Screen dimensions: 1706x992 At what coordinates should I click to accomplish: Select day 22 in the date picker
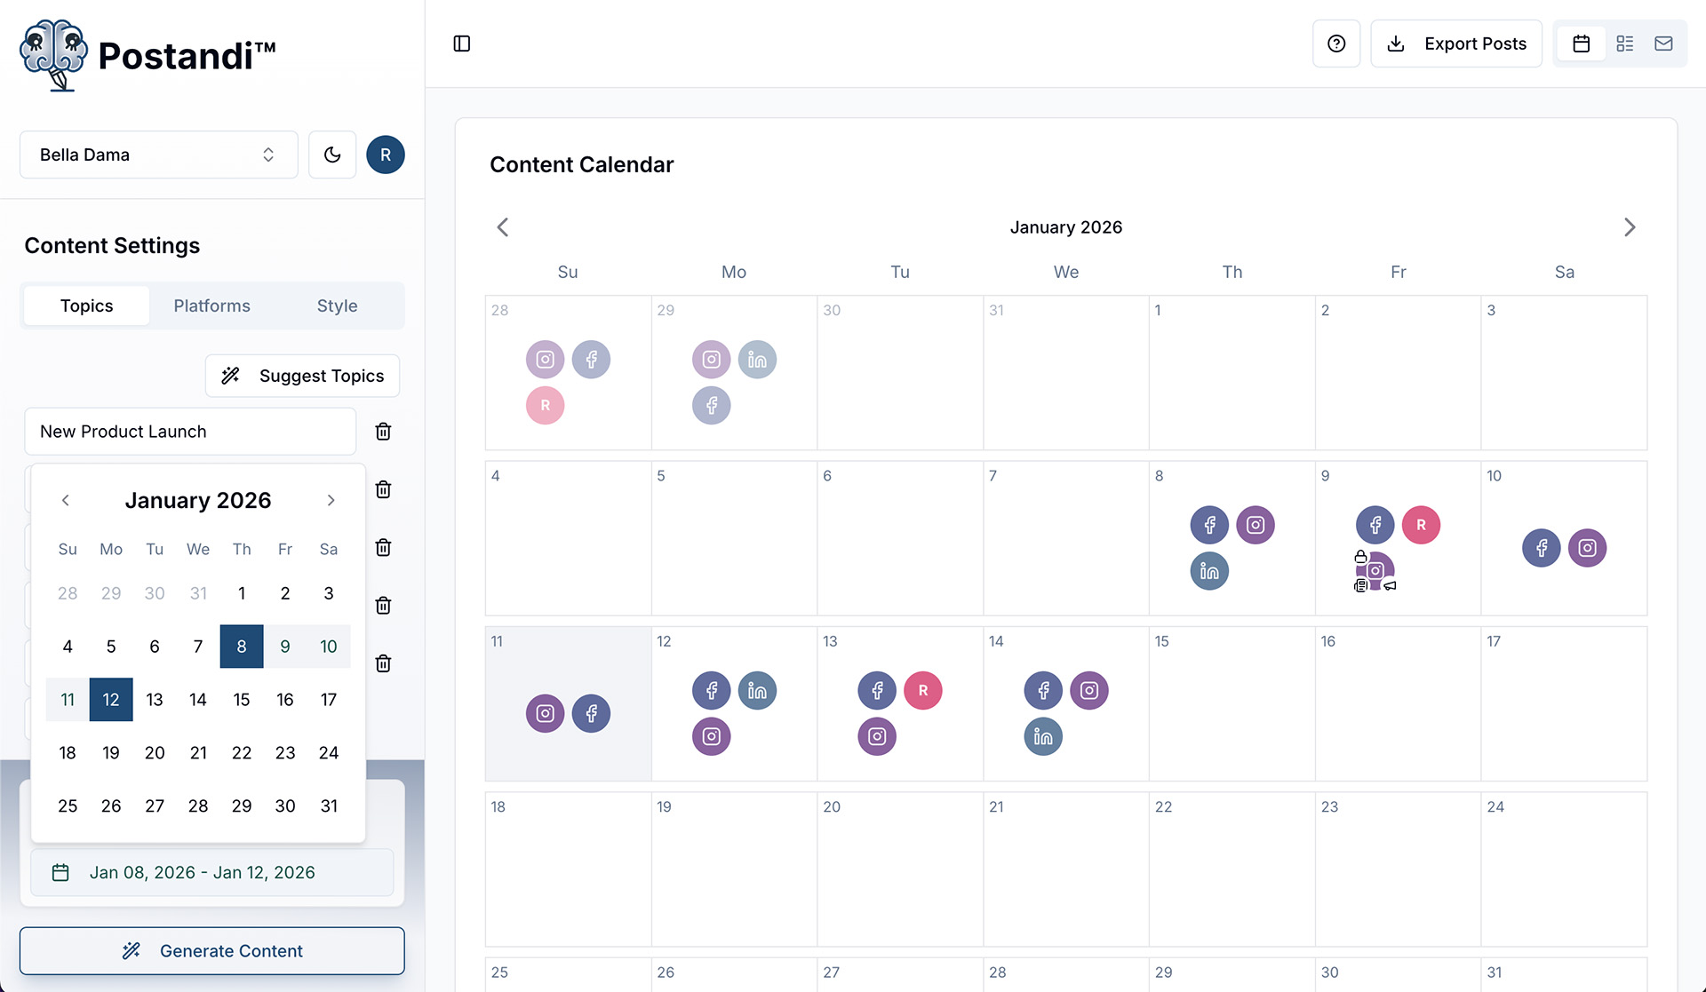point(242,753)
